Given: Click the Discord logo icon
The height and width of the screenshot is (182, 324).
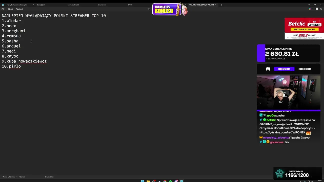Looking at the screenshot, I should pos(268,69).
